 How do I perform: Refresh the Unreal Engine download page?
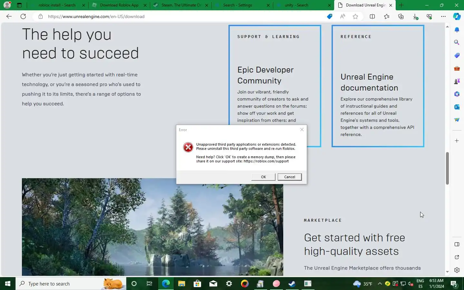tap(23, 16)
